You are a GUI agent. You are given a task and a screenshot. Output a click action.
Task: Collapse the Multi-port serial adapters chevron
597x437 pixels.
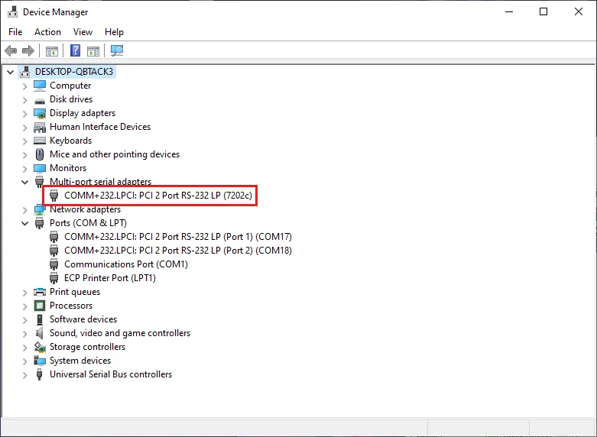(24, 182)
